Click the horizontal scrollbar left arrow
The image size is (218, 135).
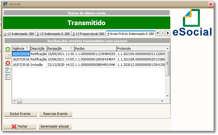point(14,101)
